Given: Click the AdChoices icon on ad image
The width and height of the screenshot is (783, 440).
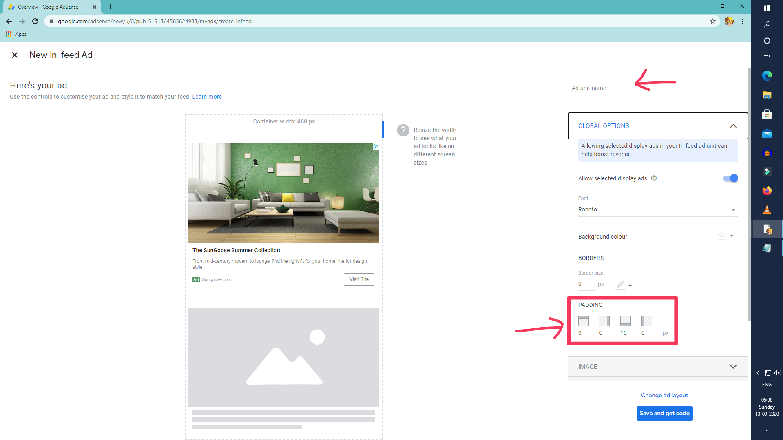Looking at the screenshot, I should pos(376,146).
